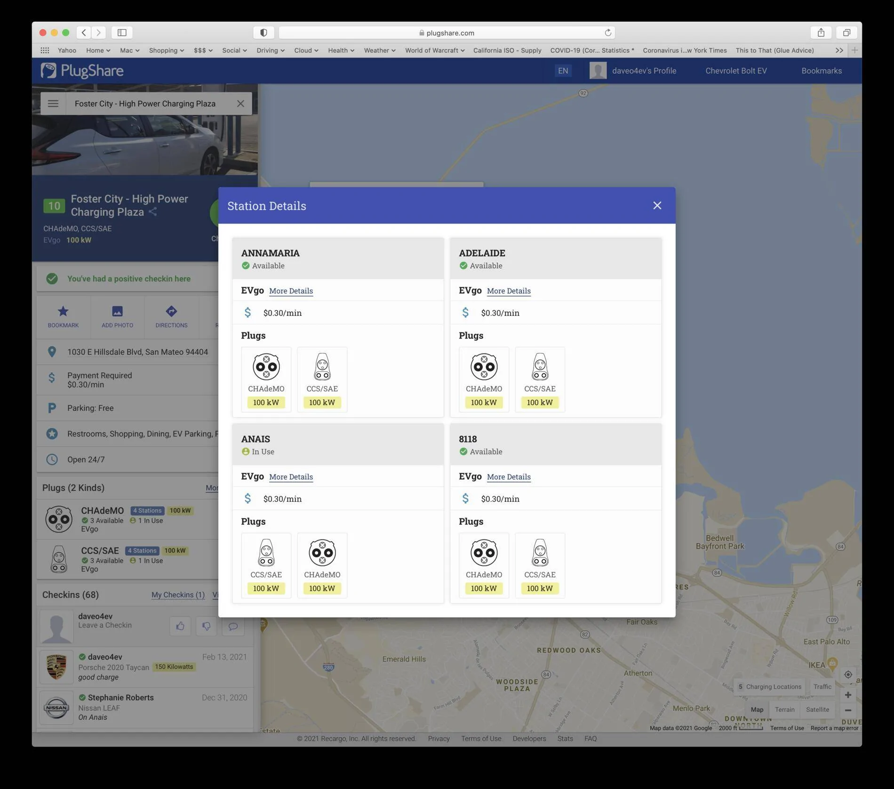Open the Weather bookmarks dropdown
Viewport: 894px width, 789px height.
pos(380,50)
